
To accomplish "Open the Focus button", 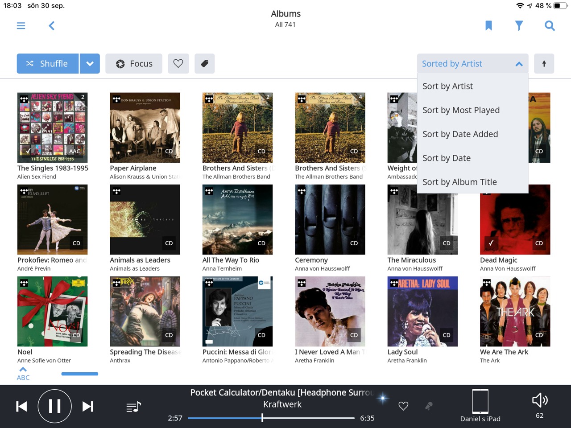I will 134,64.
